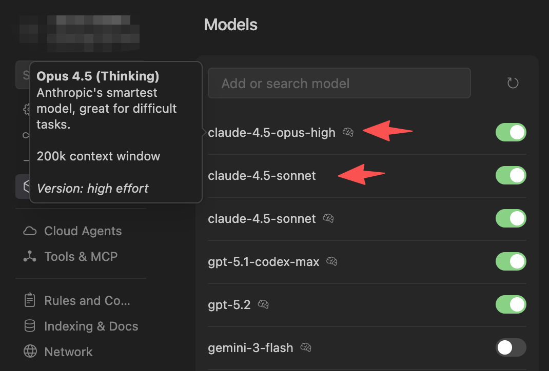Click the Tools & MCP node icon
This screenshot has height=371, width=549.
[30, 256]
